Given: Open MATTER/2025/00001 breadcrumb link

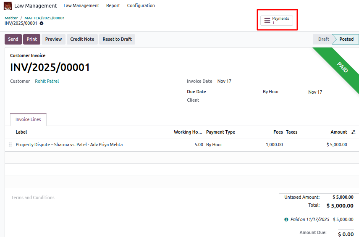Looking at the screenshot, I should tap(45, 18).
